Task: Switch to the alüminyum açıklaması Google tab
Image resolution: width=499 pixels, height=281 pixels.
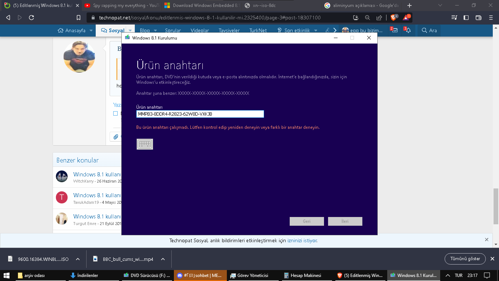Action: click(362, 5)
